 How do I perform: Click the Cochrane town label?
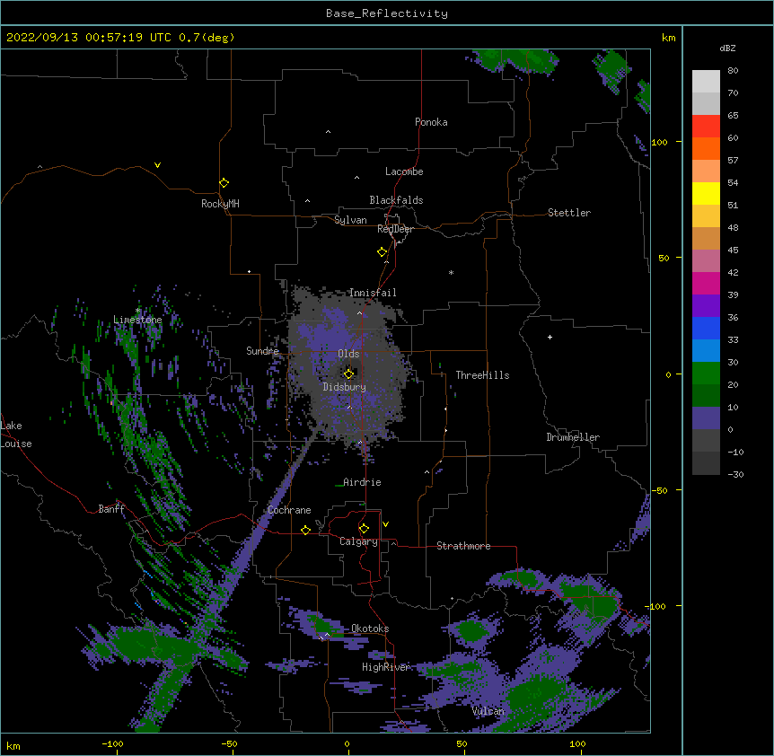pyautogui.click(x=289, y=510)
